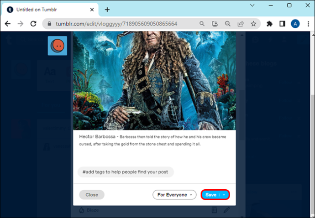Click the address bar lock icon
315x218 pixels.
coord(49,24)
